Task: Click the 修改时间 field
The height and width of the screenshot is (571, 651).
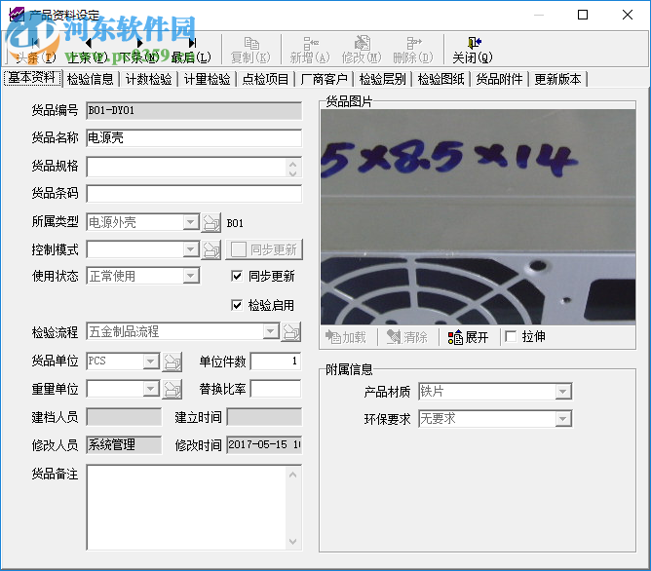Action: click(264, 445)
